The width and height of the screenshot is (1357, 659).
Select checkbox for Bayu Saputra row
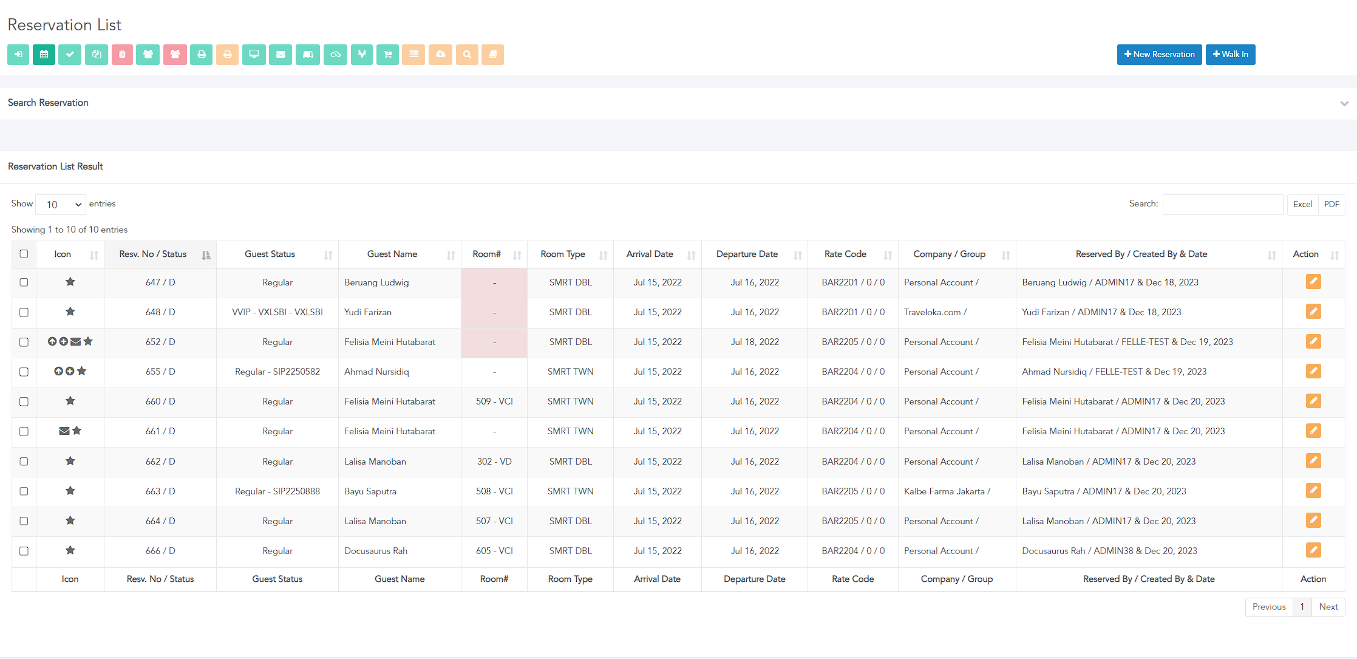24,491
